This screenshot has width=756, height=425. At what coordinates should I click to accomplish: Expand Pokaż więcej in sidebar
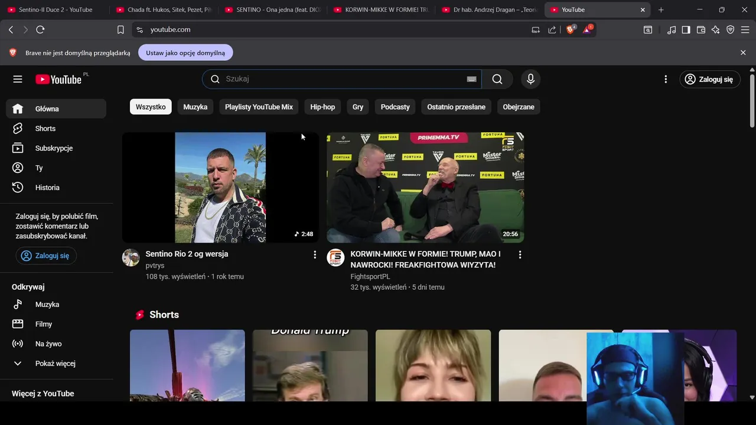click(56, 364)
